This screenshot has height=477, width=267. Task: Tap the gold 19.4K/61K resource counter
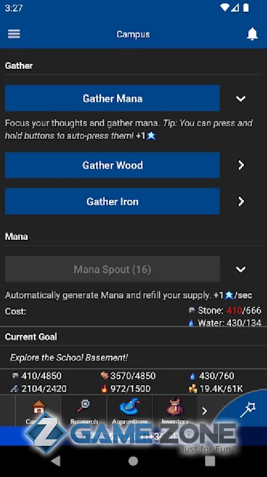[216, 388]
